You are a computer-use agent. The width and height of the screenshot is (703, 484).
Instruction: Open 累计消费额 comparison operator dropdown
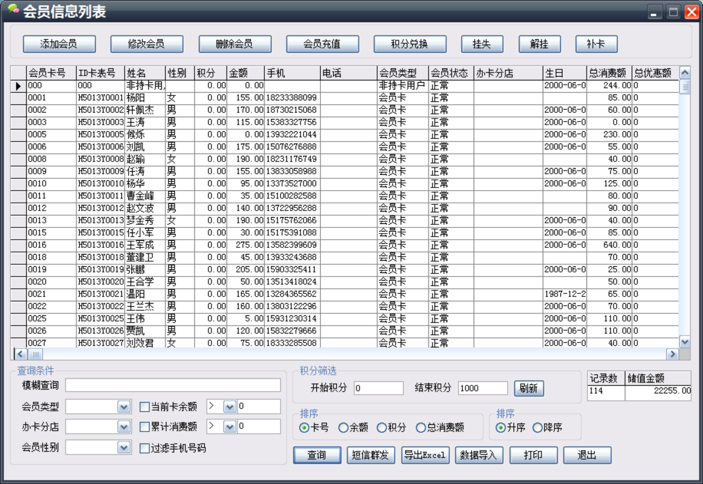pos(230,427)
